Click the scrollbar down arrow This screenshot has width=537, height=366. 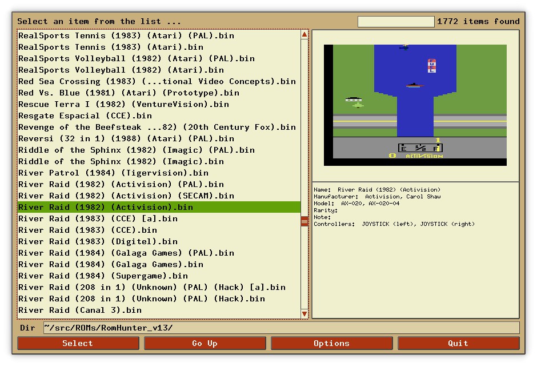tap(304, 313)
